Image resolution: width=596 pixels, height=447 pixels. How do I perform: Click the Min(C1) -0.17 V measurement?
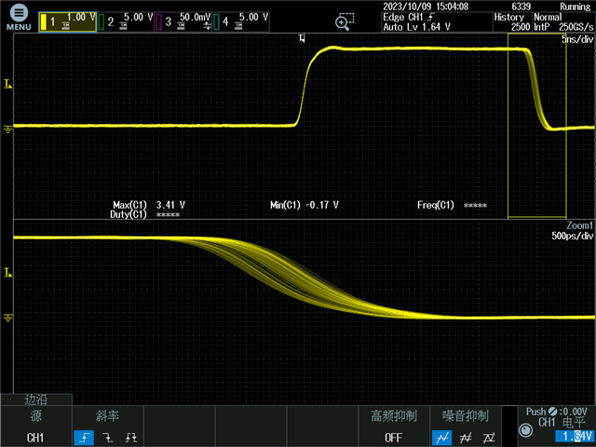(x=305, y=205)
